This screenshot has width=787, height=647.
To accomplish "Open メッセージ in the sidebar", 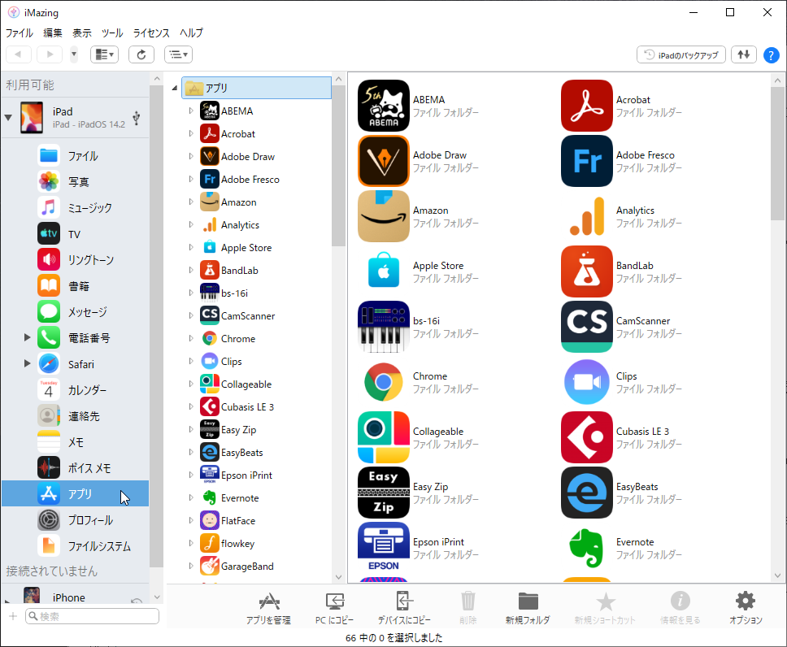I will pyautogui.click(x=76, y=312).
